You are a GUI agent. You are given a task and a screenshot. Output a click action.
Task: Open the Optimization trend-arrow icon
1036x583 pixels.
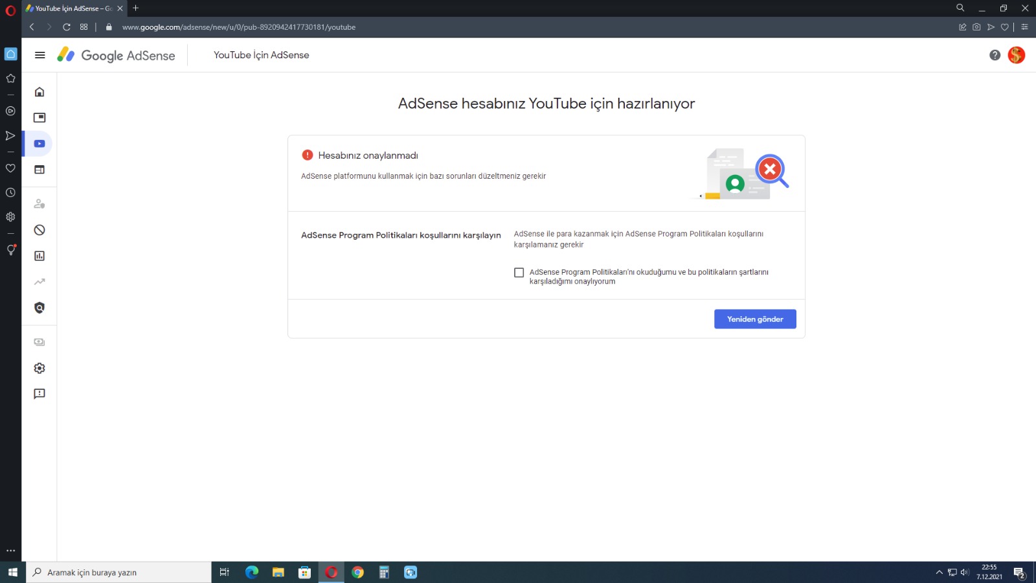point(39,282)
